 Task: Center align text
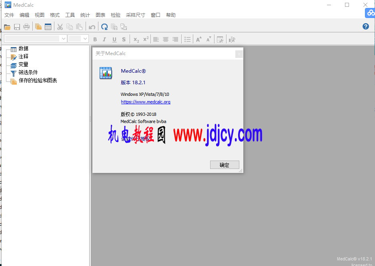pyautogui.click(x=166, y=40)
